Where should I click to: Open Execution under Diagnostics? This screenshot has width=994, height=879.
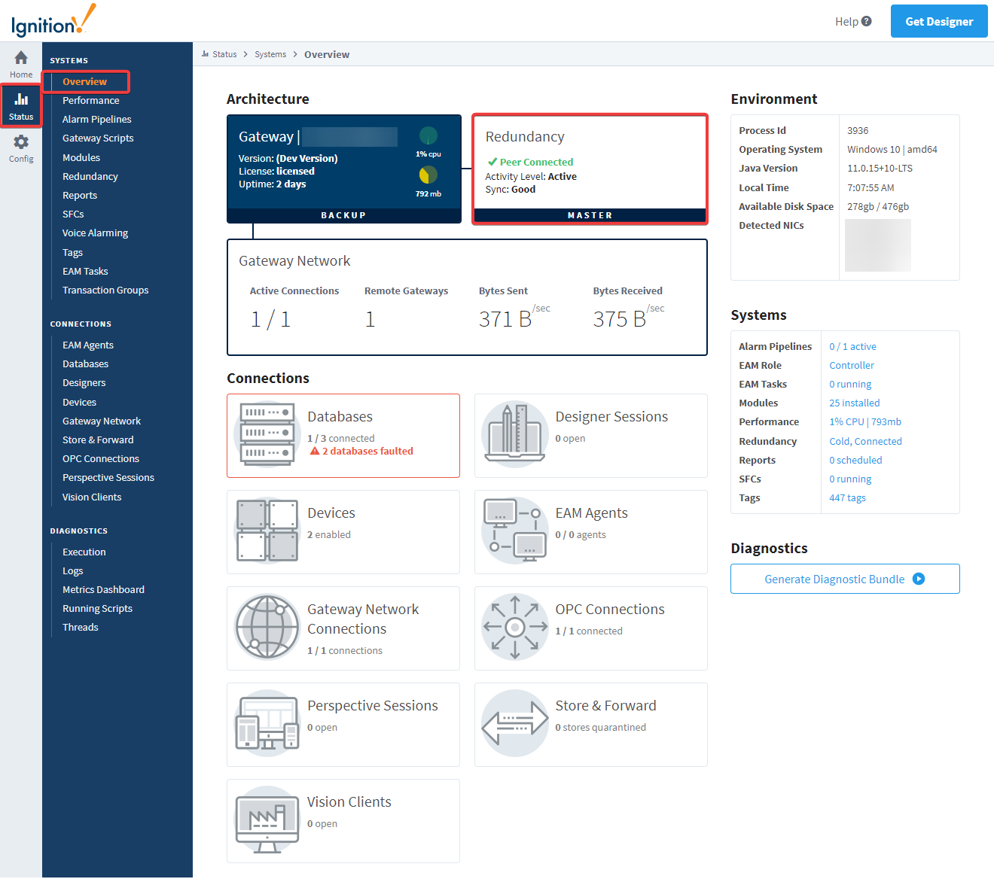84,552
